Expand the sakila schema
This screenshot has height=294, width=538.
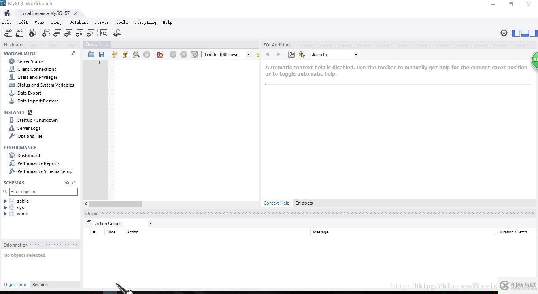[x=5, y=201]
